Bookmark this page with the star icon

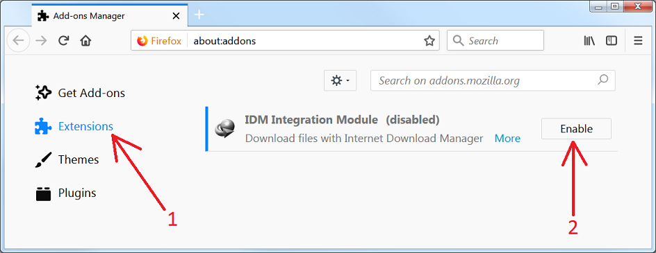tap(429, 41)
